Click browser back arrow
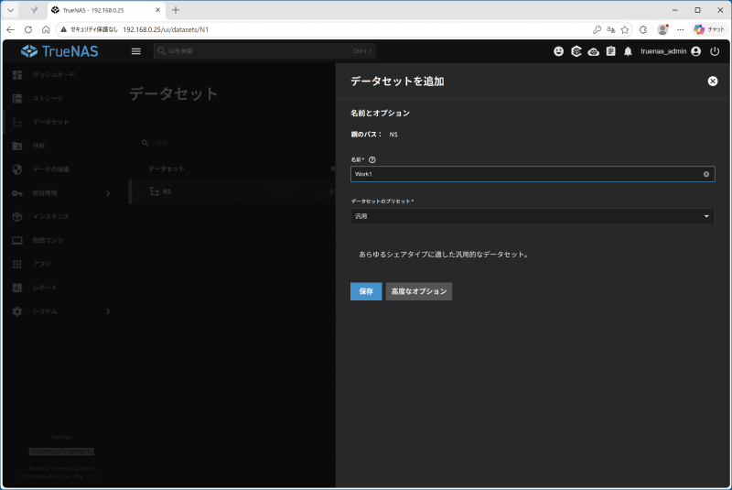The image size is (732, 490). click(10, 29)
